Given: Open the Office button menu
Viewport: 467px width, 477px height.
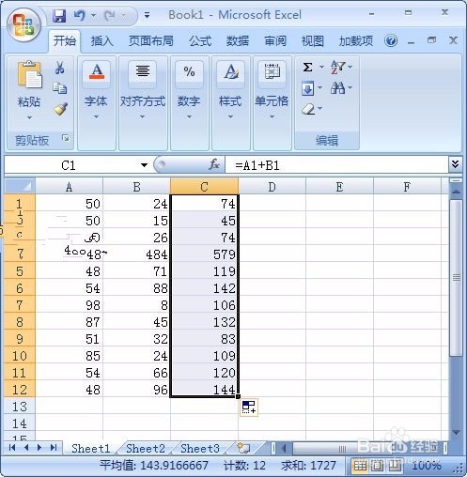Looking at the screenshot, I should 24,25.
